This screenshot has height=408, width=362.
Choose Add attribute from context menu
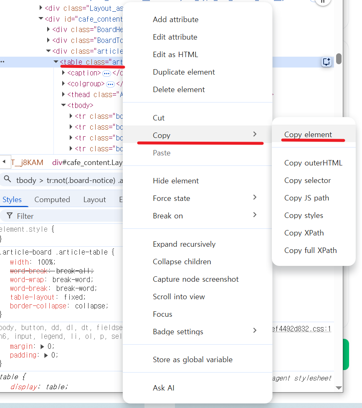197,20
